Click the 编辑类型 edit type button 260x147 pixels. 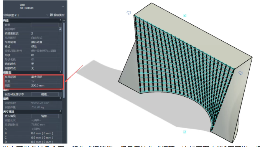[x=58, y=15]
